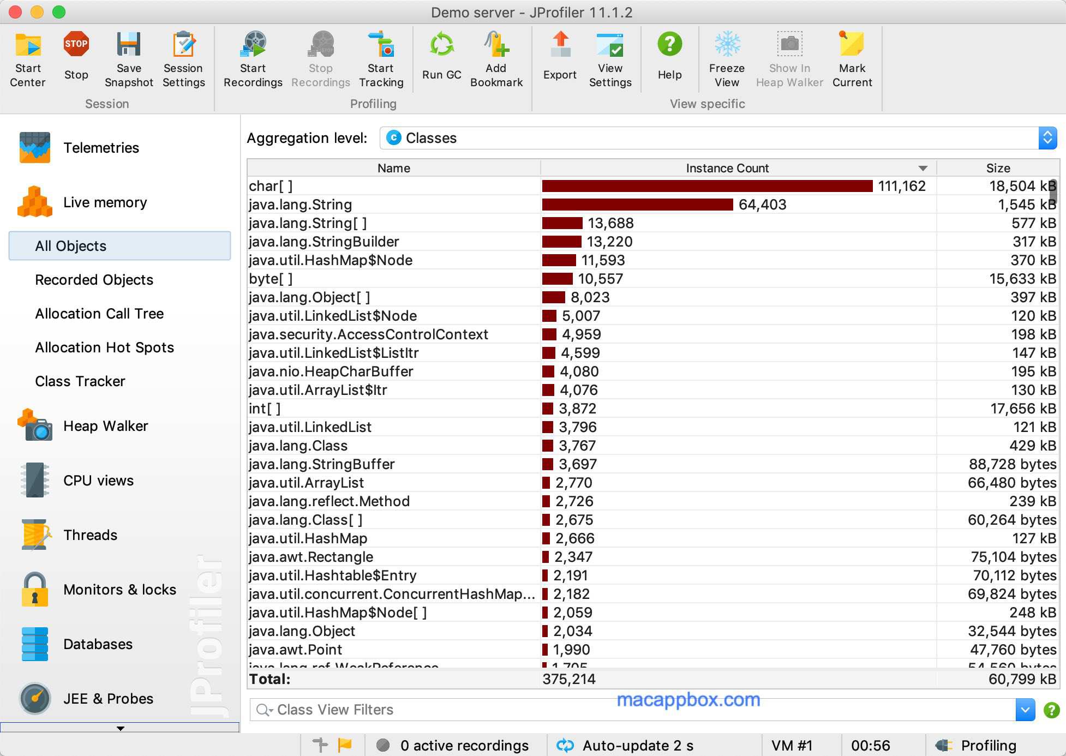Click the Instance Count sort arrow
The height and width of the screenshot is (756, 1066).
pos(923,169)
